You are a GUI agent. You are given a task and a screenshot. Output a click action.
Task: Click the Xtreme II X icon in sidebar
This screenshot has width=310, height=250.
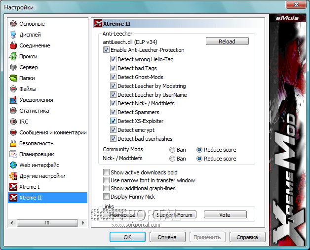(x=13, y=198)
